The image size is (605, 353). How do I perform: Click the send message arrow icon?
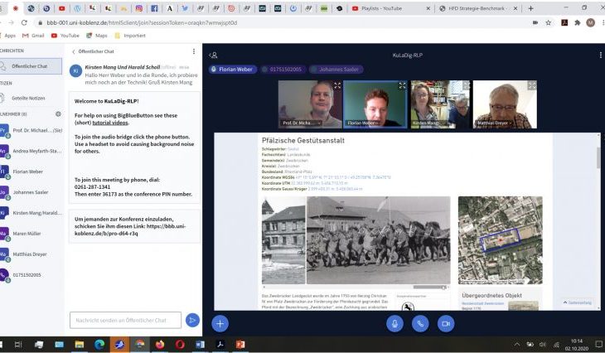[192, 320]
